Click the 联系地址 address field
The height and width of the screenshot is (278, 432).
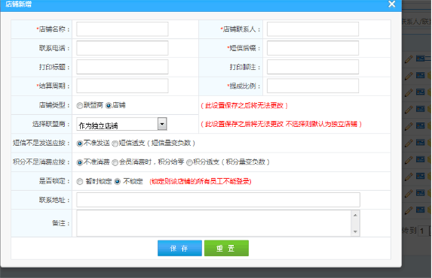[x=218, y=200]
